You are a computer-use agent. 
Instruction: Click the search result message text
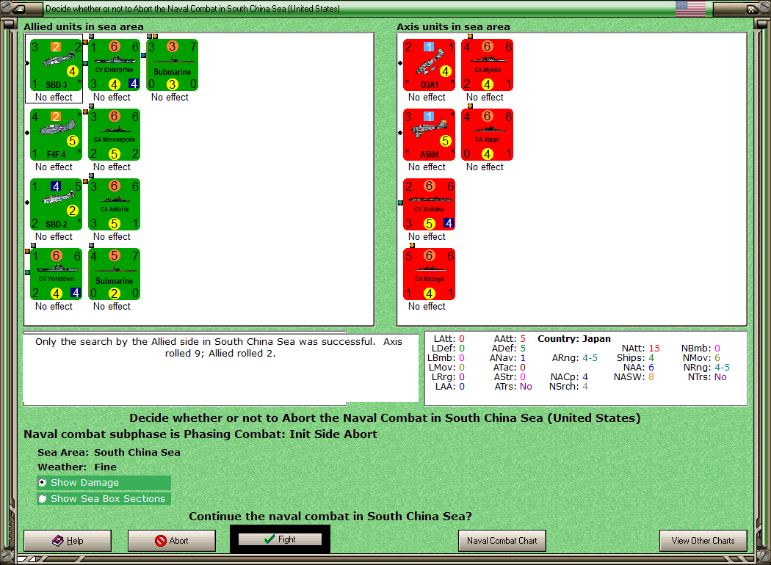coord(219,347)
